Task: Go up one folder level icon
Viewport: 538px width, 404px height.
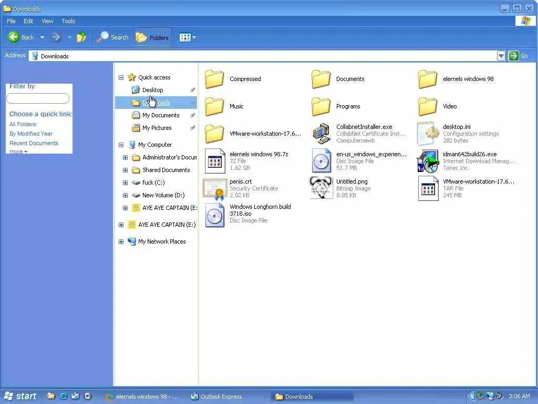Action: pos(81,37)
